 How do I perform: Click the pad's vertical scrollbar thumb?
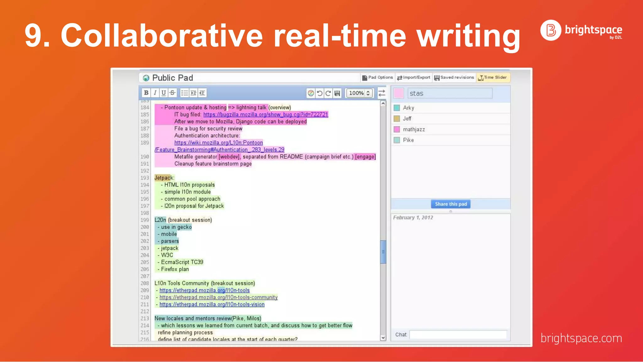point(383,252)
